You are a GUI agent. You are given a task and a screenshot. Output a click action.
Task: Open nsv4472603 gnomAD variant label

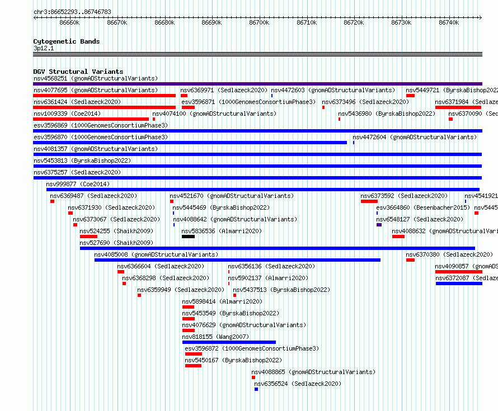[333, 90]
